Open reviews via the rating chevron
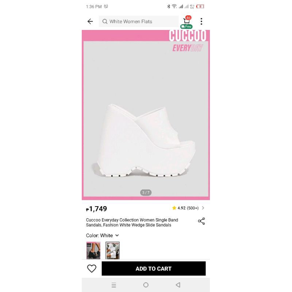 tap(203, 208)
